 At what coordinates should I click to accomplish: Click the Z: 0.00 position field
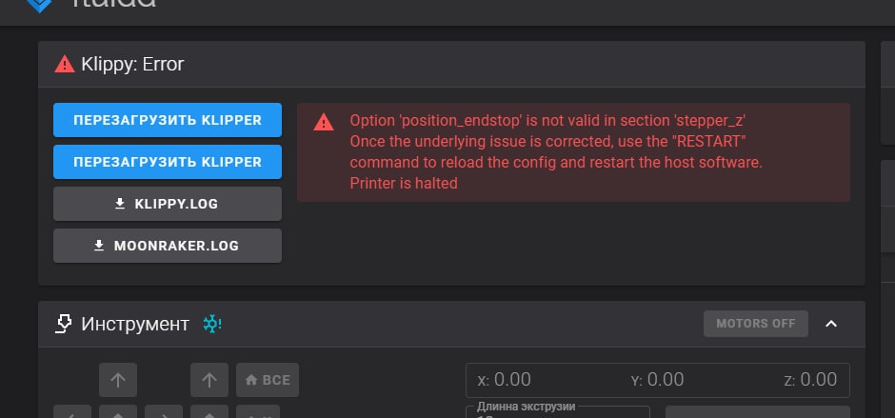coord(810,380)
